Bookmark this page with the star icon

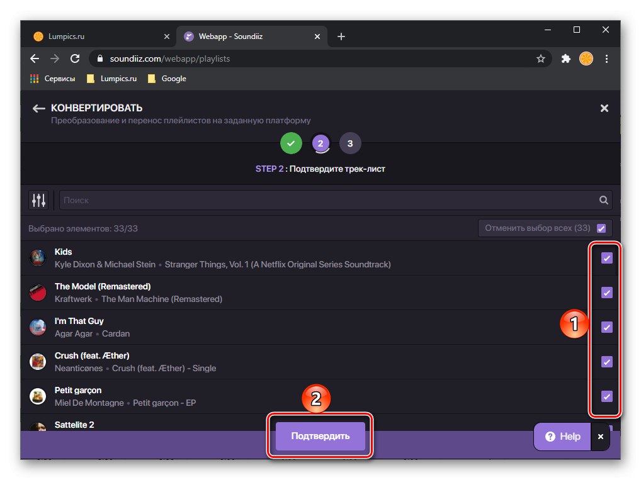540,59
